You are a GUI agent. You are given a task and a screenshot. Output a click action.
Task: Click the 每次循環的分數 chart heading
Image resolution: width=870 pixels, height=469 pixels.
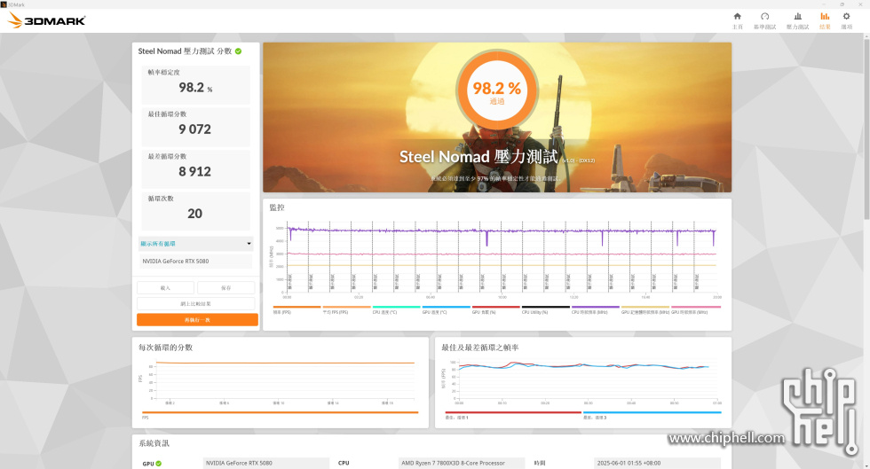165,348
